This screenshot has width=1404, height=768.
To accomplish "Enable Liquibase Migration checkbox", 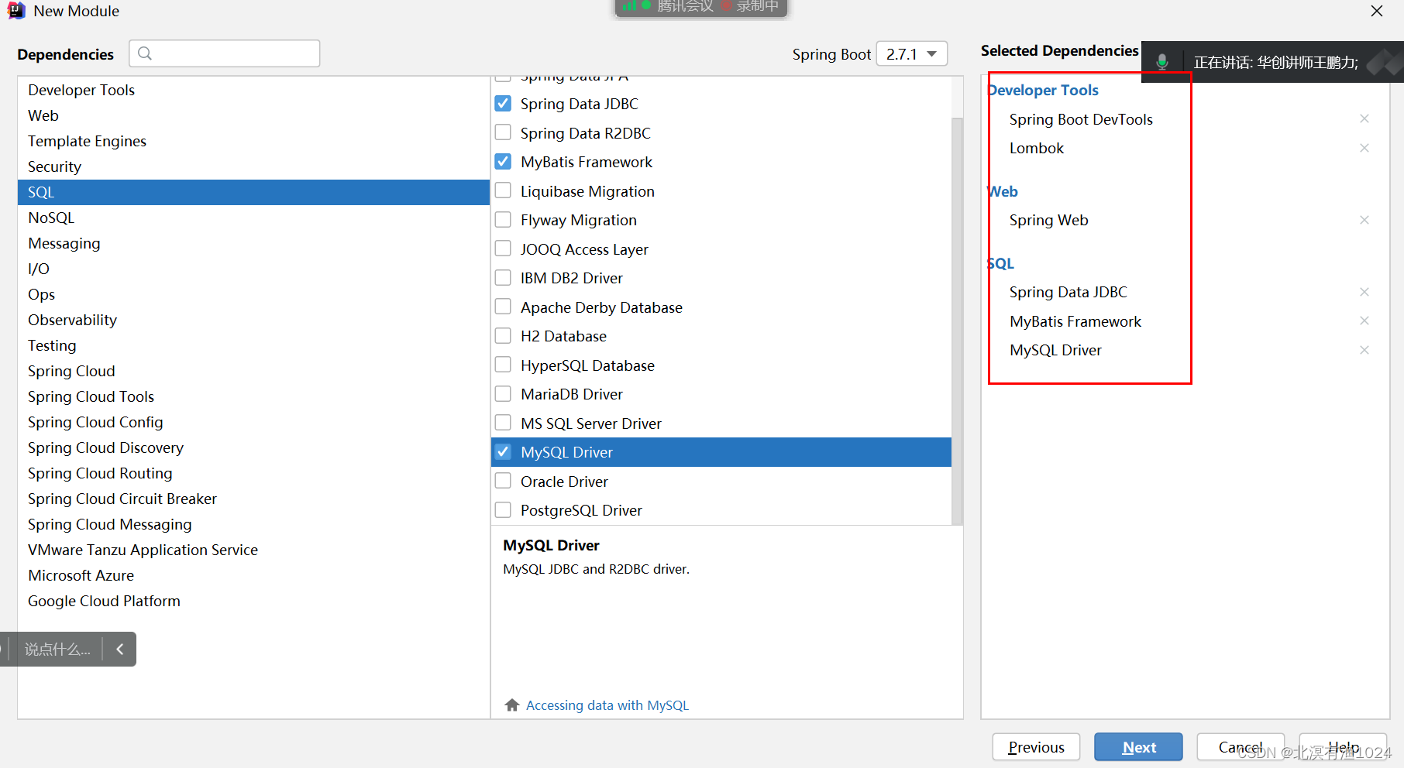I will [x=503, y=190].
